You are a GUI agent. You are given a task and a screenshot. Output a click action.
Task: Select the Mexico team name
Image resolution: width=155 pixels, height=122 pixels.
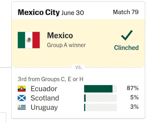point(60,35)
